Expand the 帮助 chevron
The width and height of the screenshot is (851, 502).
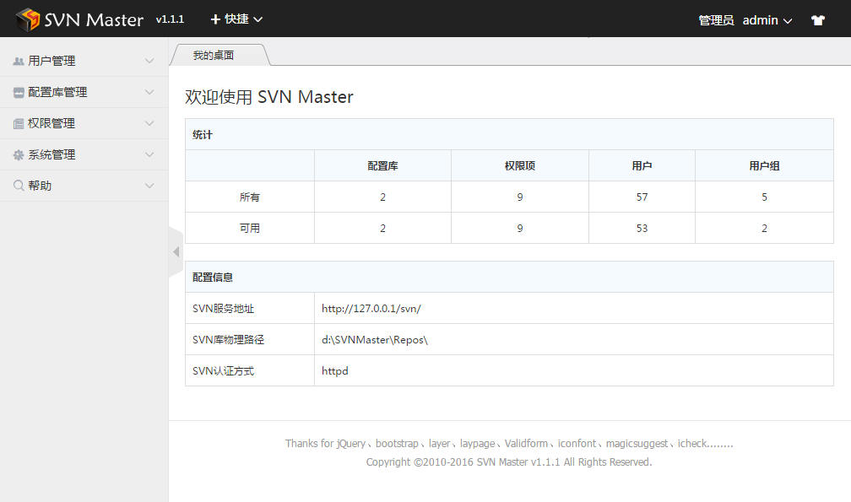pyautogui.click(x=149, y=186)
